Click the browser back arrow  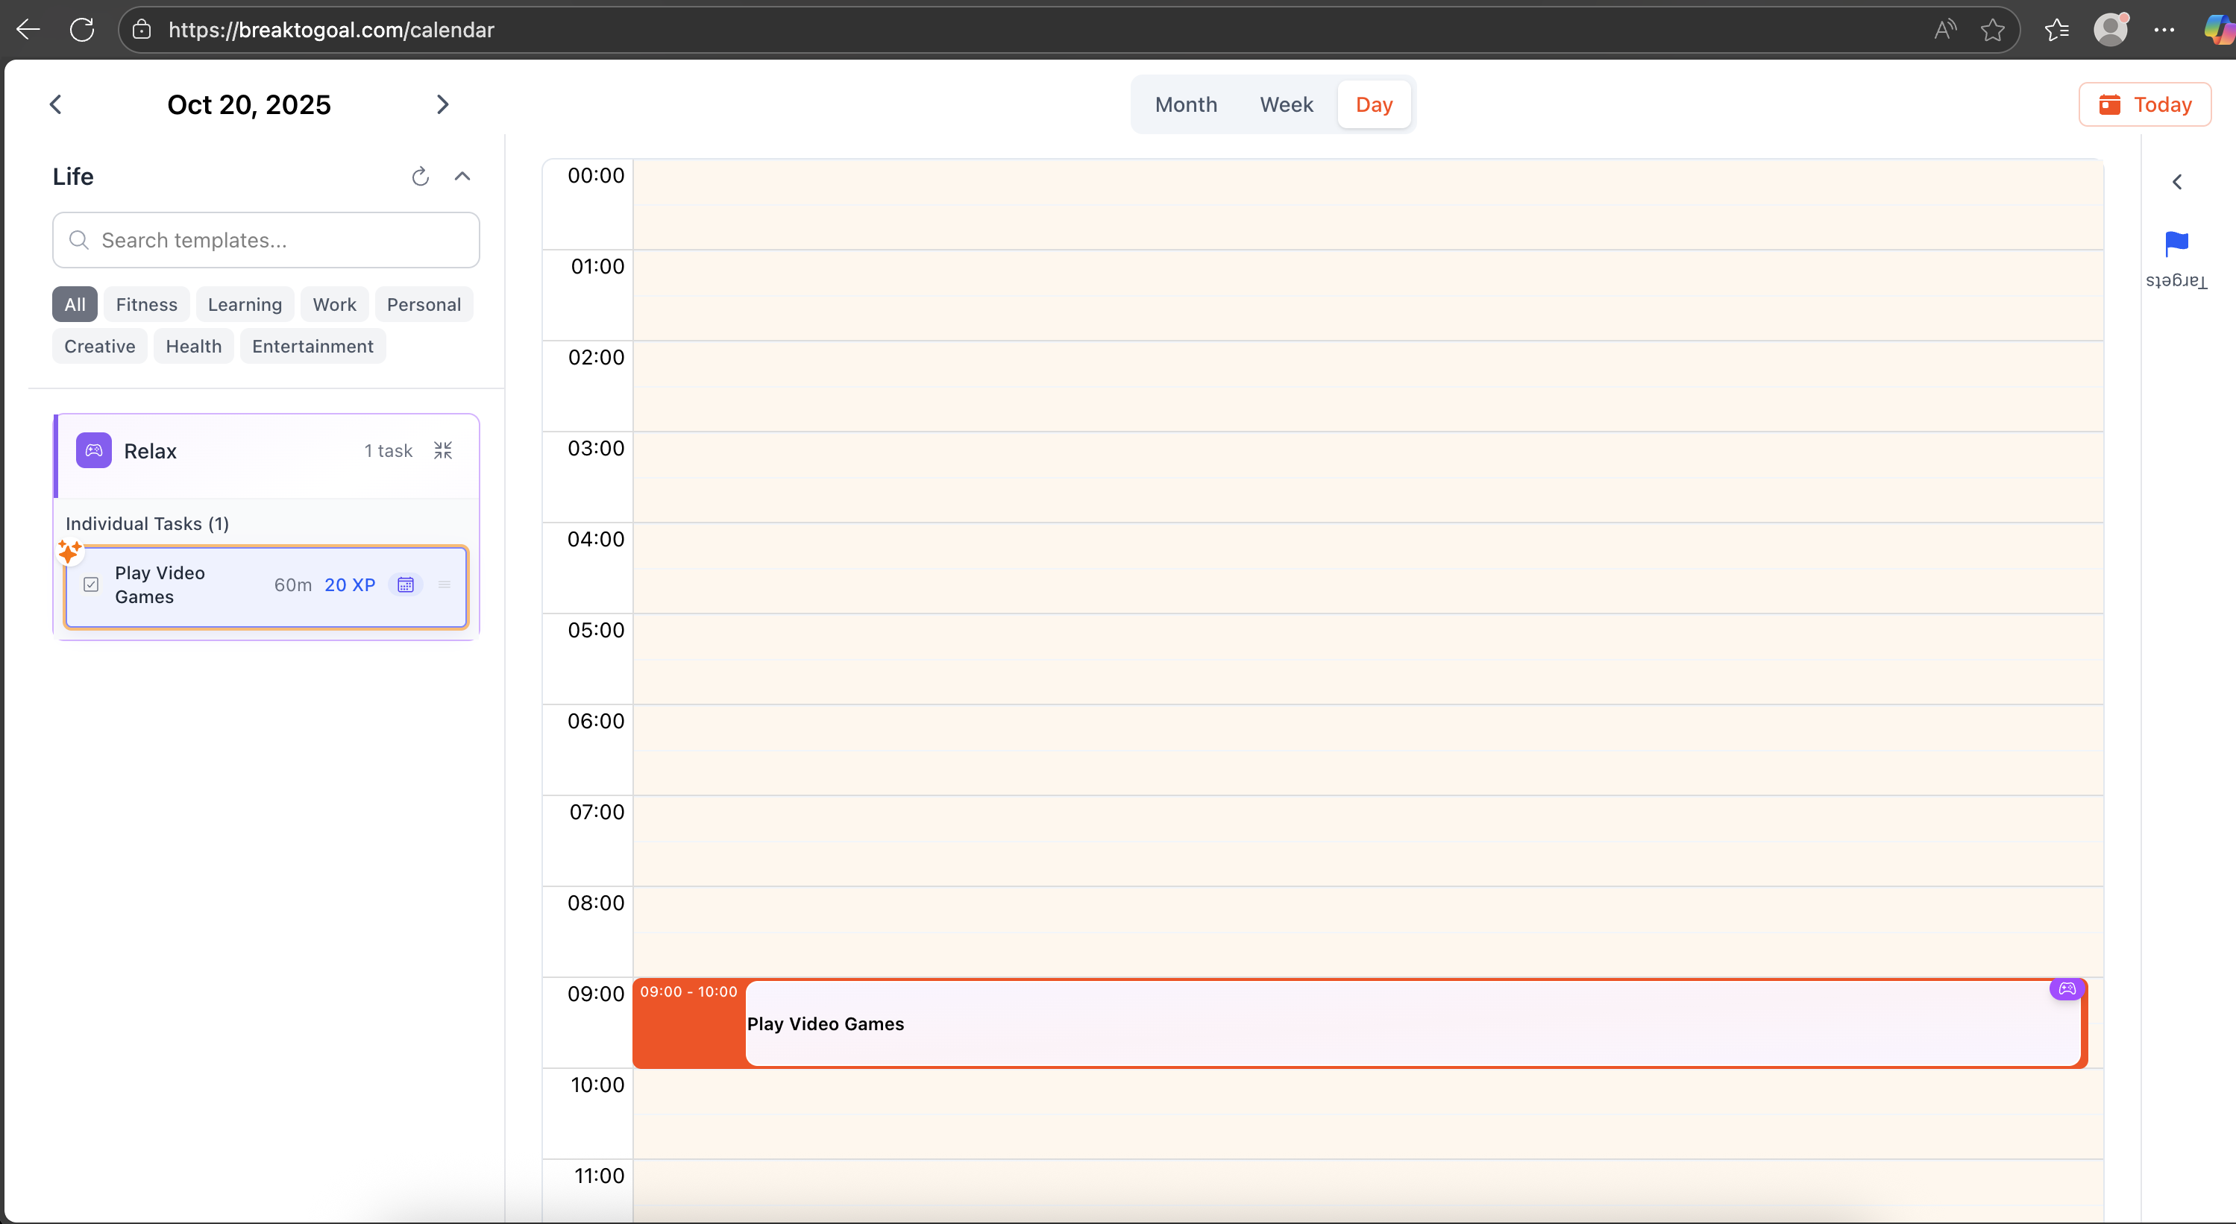(28, 30)
